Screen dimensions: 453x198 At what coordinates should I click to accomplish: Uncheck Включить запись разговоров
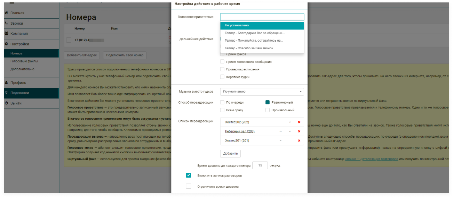189,175
